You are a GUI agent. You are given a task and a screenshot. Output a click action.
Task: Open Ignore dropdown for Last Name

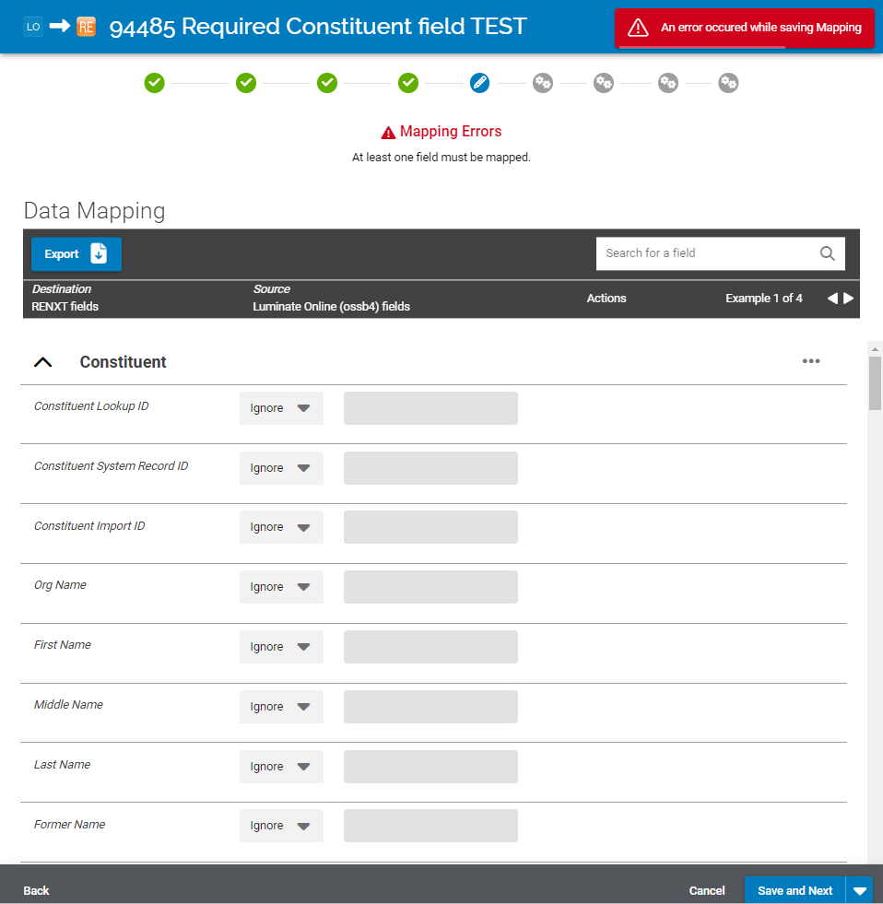click(x=281, y=767)
